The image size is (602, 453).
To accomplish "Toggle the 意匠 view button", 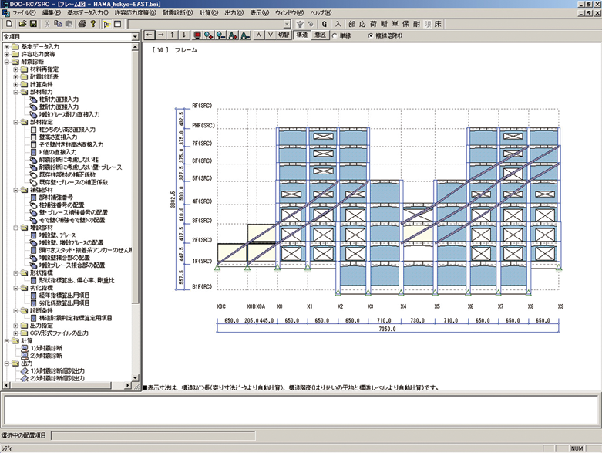I will pyautogui.click(x=320, y=35).
